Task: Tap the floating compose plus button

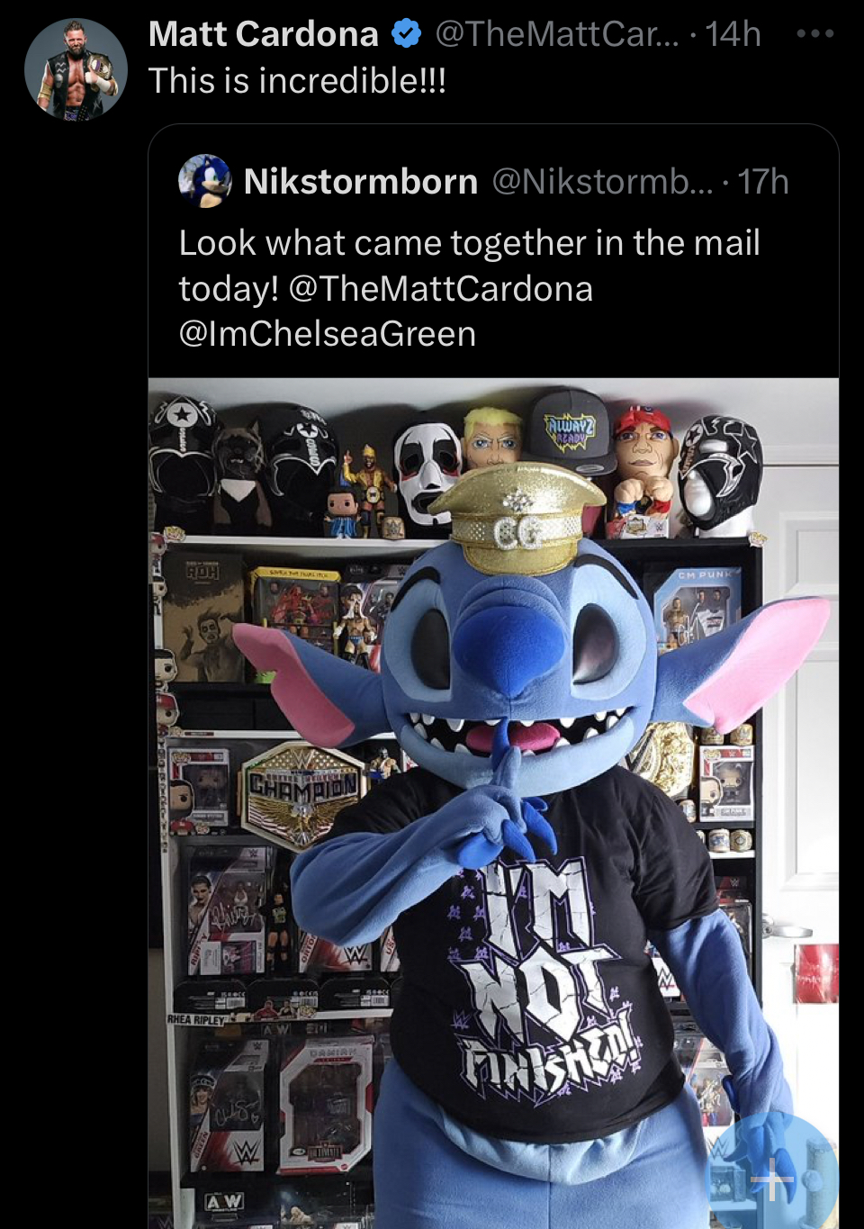Action: (774, 1176)
